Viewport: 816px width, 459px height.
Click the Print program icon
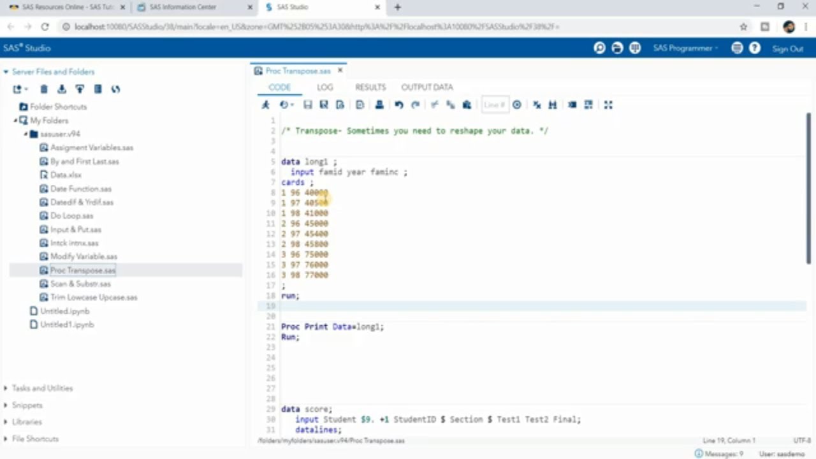pyautogui.click(x=379, y=105)
